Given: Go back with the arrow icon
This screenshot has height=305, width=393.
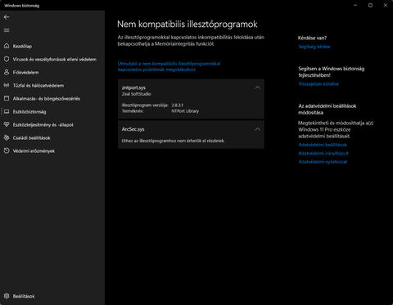Looking at the screenshot, I should click(7, 17).
